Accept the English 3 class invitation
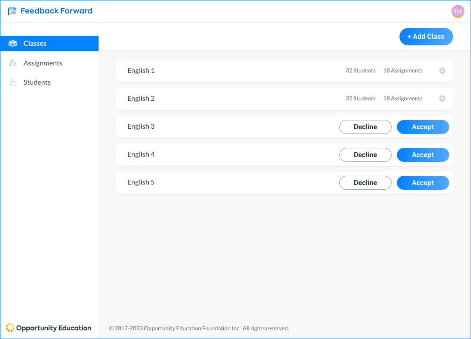471x339 pixels. [423, 127]
